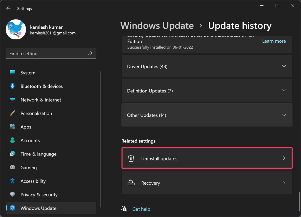Click the Windows Update sync icon
The width and height of the screenshot is (301, 217).
[x=12, y=208]
